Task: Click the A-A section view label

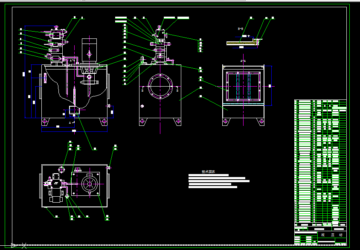Action: pyautogui.click(x=243, y=61)
